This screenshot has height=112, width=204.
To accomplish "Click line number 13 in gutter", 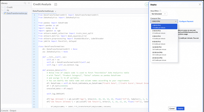I will click(x=34, y=46).
